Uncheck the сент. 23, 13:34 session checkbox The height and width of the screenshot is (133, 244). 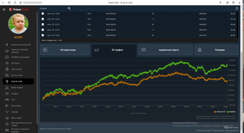43,14
